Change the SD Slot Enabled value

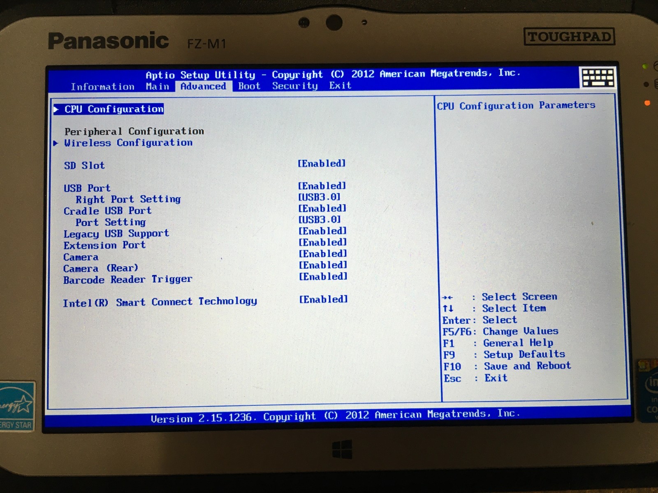pyautogui.click(x=322, y=164)
